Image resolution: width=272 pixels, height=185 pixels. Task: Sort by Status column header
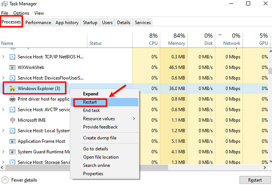pyautogui.click(x=110, y=40)
